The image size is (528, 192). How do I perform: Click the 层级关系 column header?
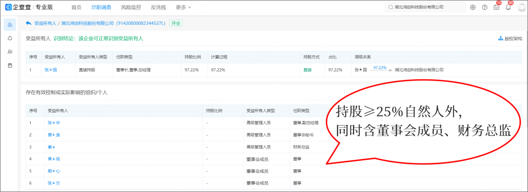pyautogui.click(x=363, y=57)
